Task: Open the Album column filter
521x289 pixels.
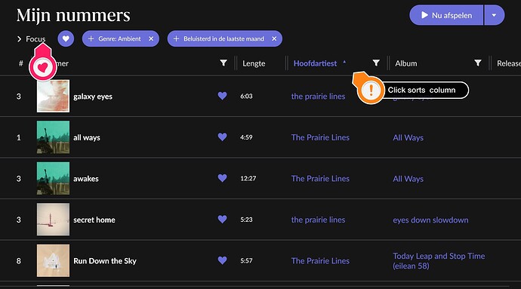Action: (x=477, y=63)
